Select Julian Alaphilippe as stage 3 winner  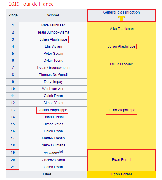[x=53, y=39]
